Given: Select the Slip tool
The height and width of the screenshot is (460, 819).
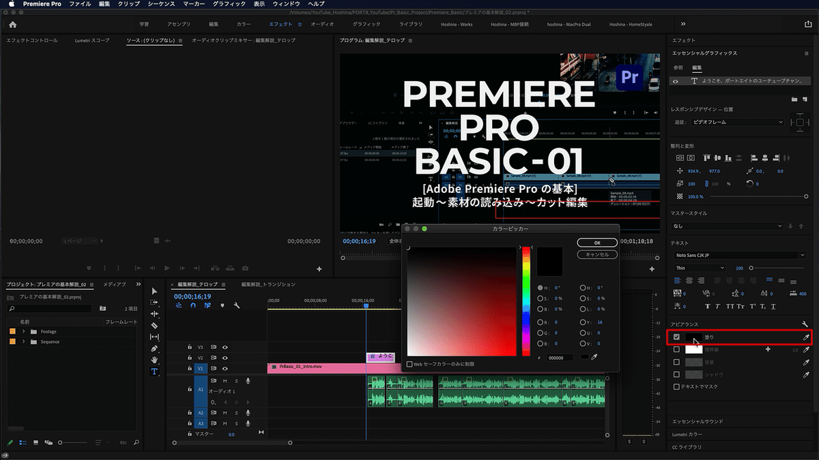Looking at the screenshot, I should [x=154, y=337].
